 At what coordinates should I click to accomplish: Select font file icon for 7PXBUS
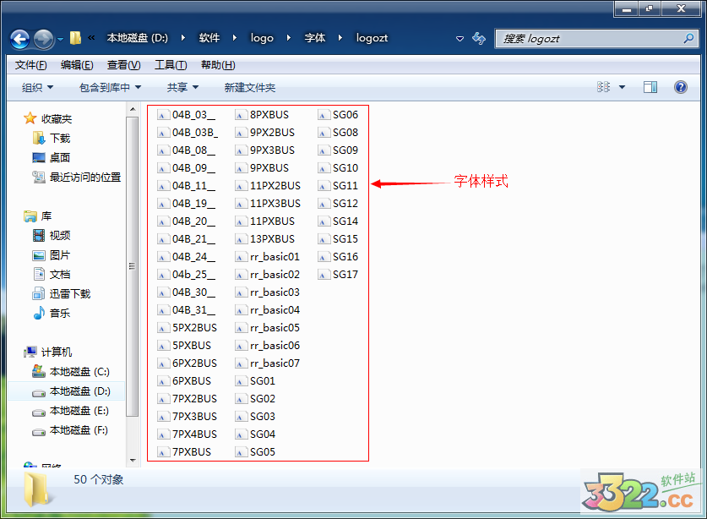(x=163, y=452)
